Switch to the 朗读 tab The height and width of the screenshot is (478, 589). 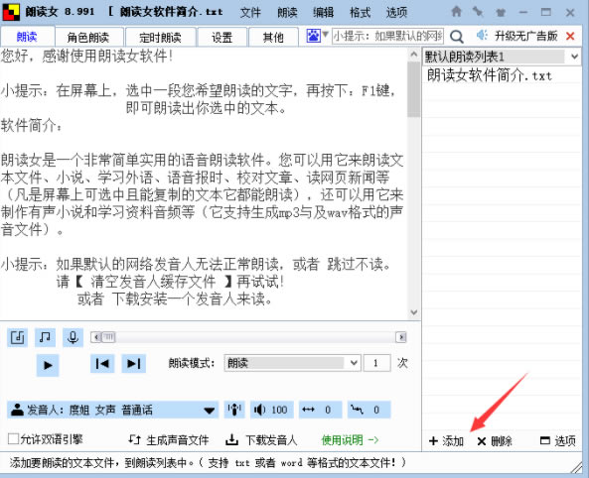27,37
